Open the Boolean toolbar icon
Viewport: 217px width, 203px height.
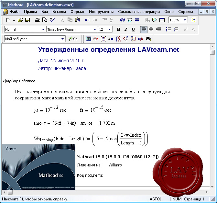[x=126, y=39]
